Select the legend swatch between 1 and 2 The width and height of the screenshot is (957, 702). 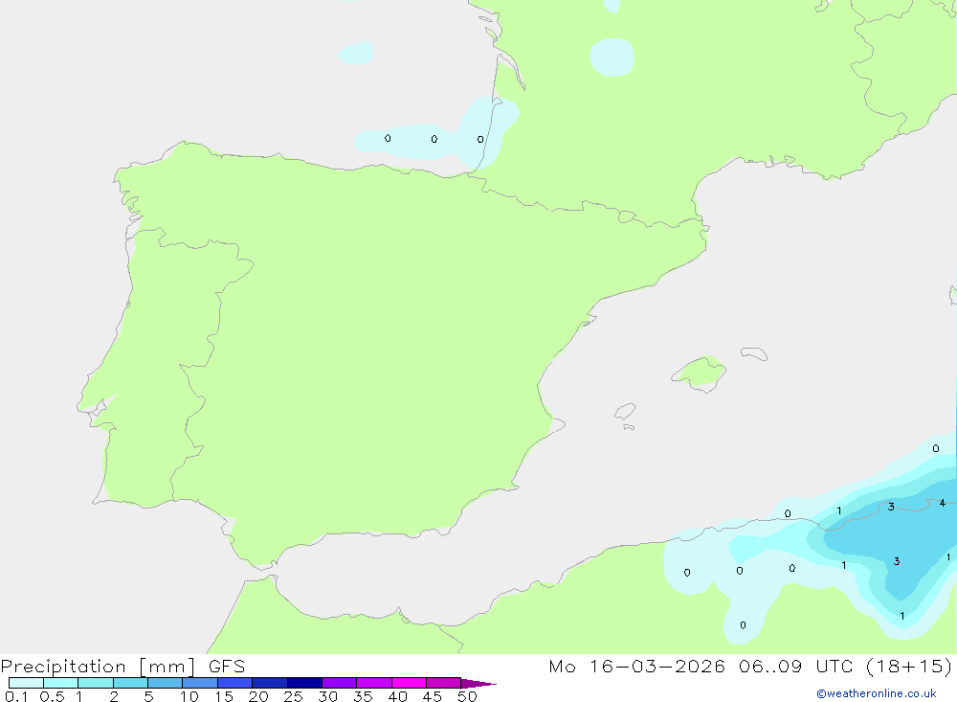tap(96, 683)
